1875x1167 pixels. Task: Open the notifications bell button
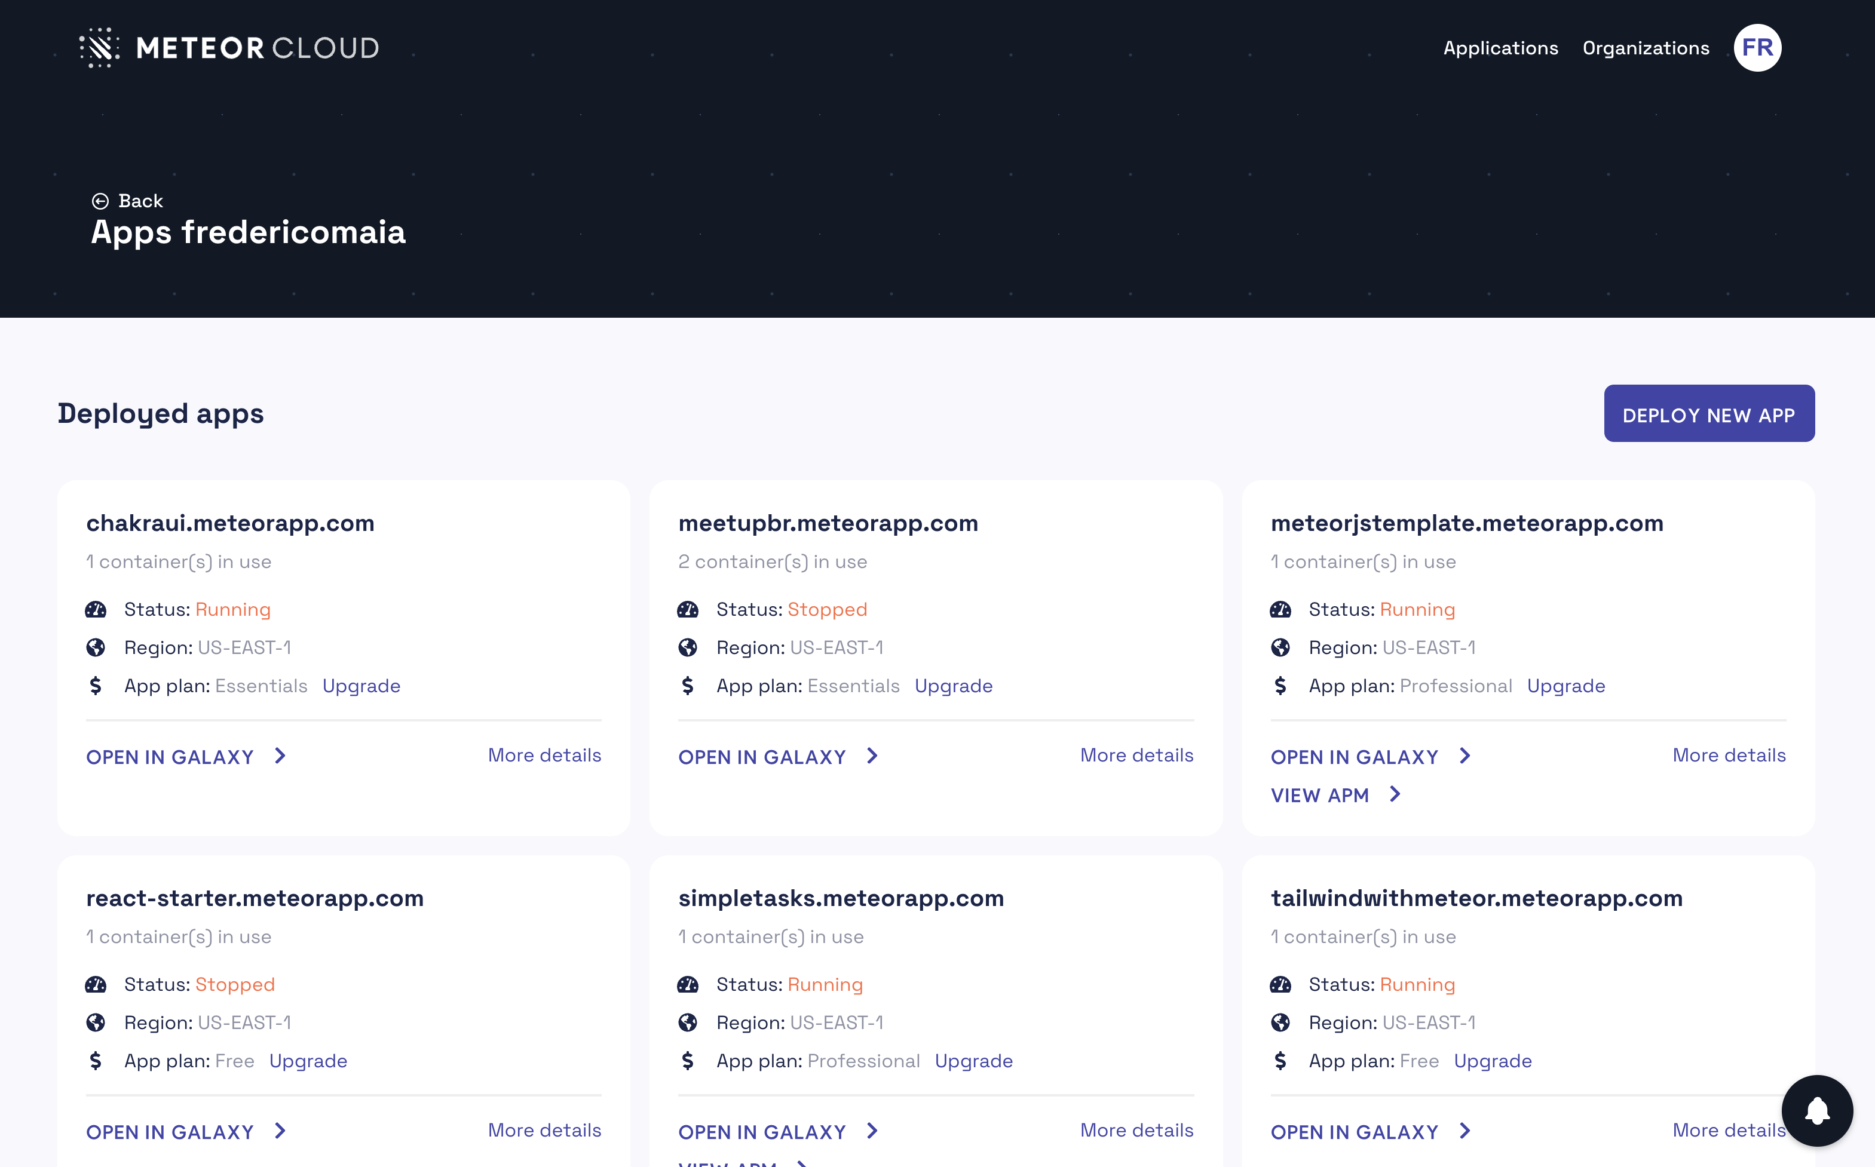pos(1816,1111)
